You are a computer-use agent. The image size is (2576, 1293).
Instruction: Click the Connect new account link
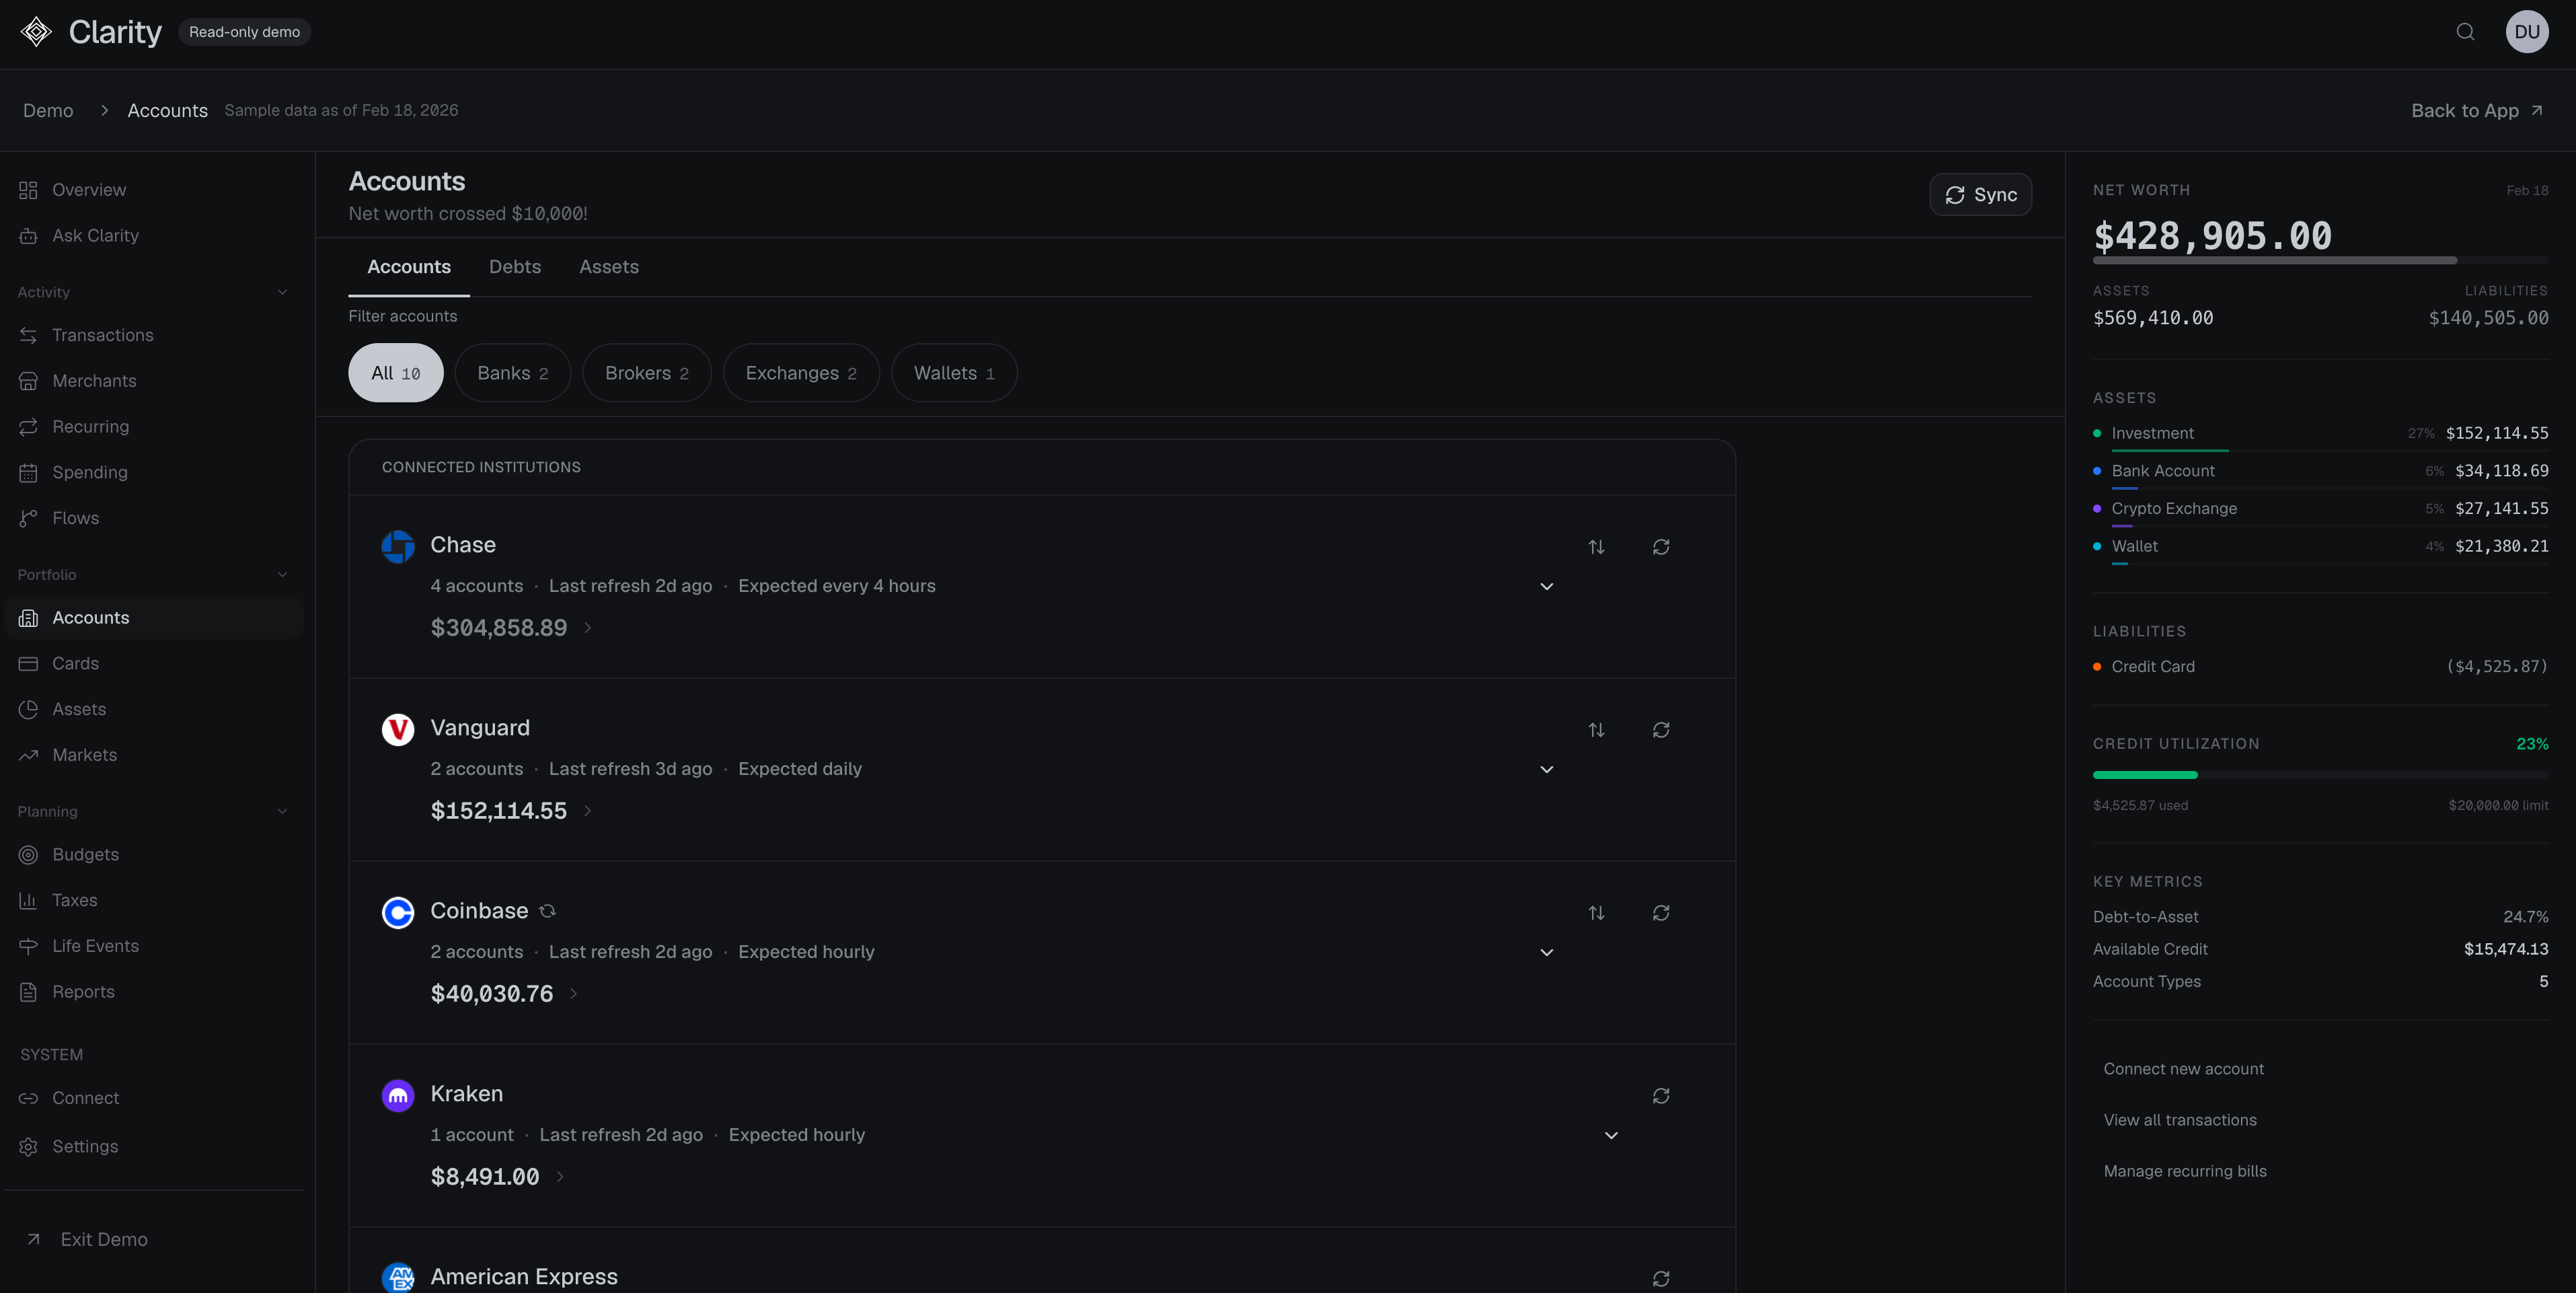point(2183,1069)
